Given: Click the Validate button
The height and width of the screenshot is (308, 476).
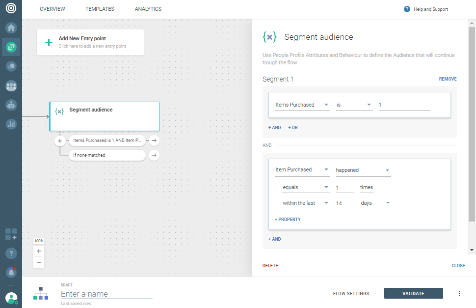Looking at the screenshot, I should (x=413, y=293).
